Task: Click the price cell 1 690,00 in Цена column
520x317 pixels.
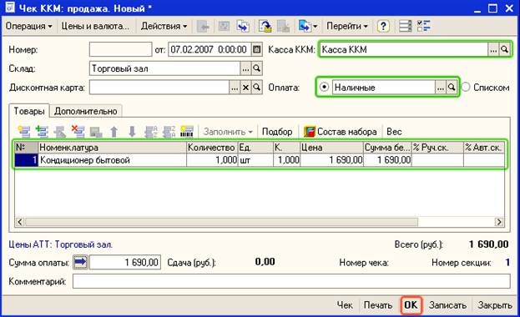Action: pos(331,160)
